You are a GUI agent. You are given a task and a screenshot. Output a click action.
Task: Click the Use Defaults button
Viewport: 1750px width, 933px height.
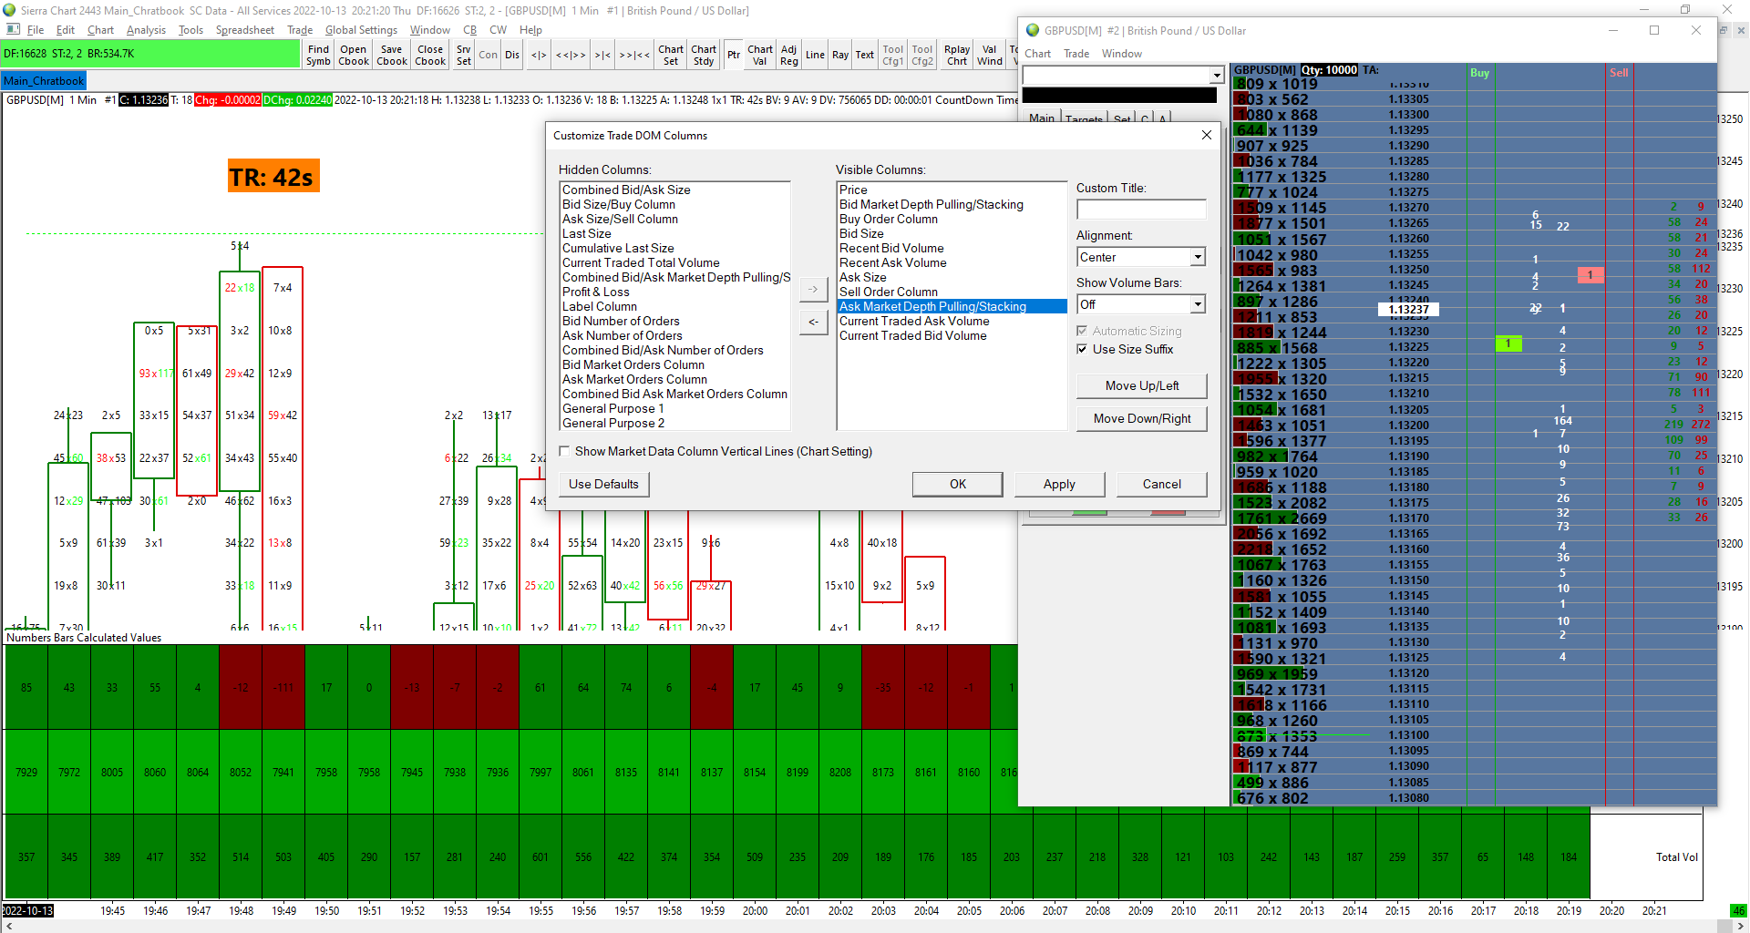[603, 484]
